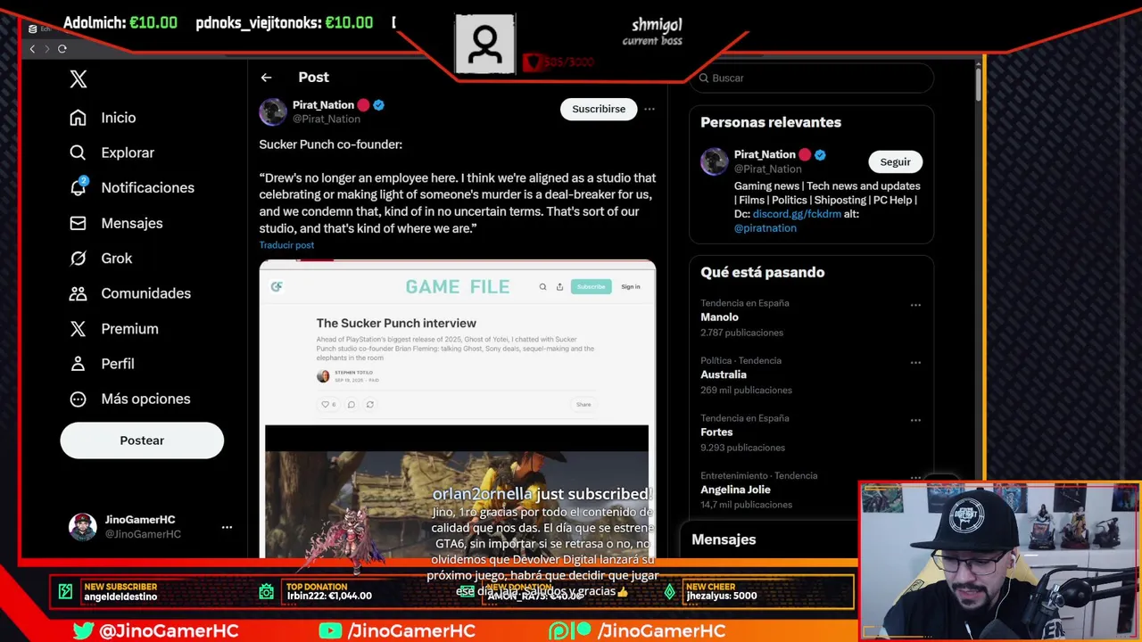1142x642 pixels.
Task: Click Game File search icon in screenshot
Action: click(x=542, y=287)
